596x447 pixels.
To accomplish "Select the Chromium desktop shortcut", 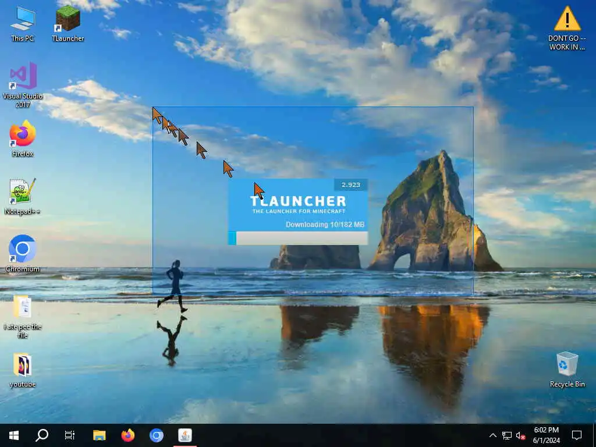I will (x=23, y=254).
